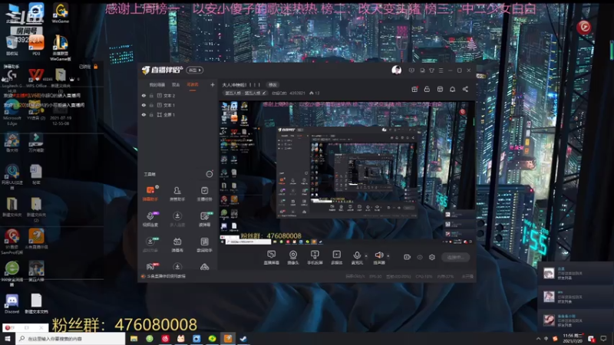Open the user avatar in the title bar

pos(396,70)
